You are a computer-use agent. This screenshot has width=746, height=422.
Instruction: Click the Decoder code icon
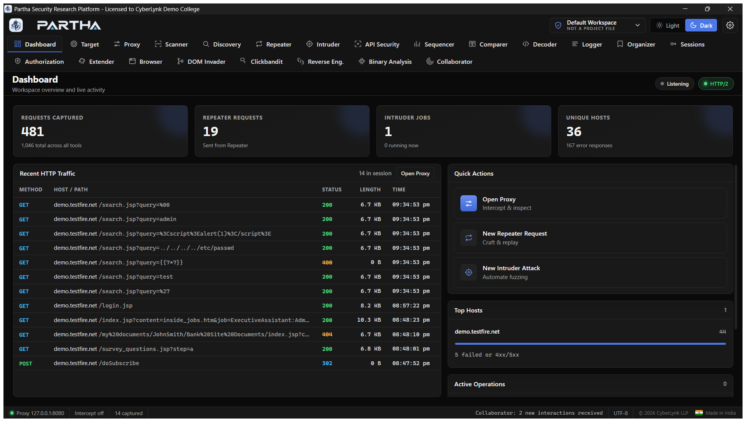(x=526, y=44)
